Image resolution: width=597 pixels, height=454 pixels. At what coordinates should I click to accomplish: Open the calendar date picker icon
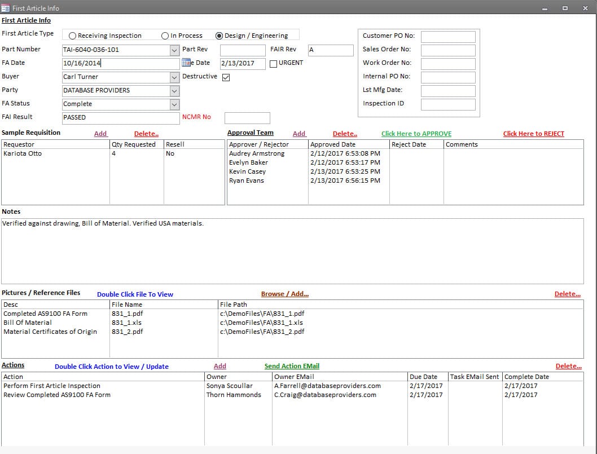(x=186, y=63)
